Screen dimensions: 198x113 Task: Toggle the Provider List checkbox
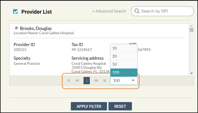click(x=15, y=11)
